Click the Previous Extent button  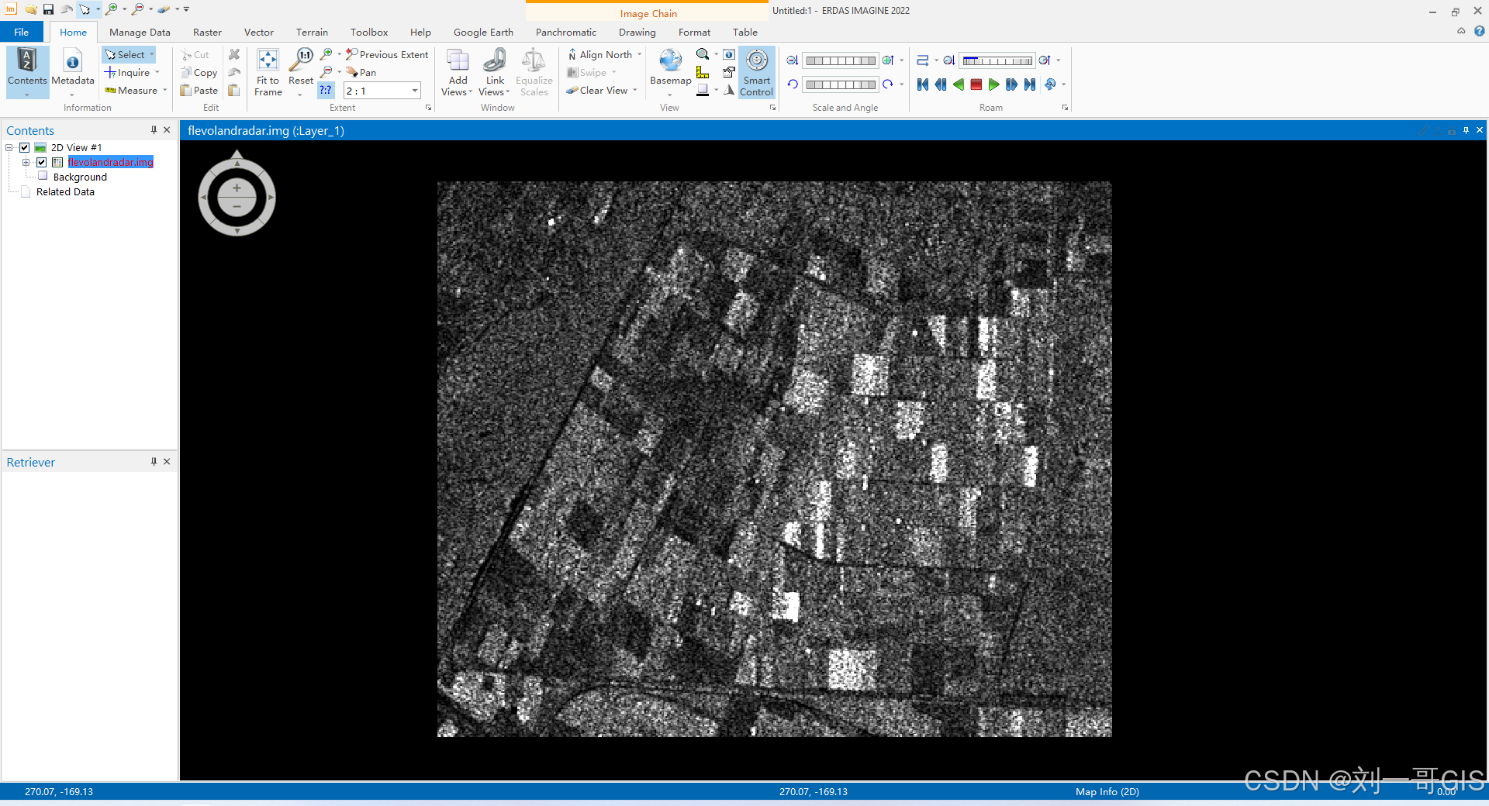[387, 55]
